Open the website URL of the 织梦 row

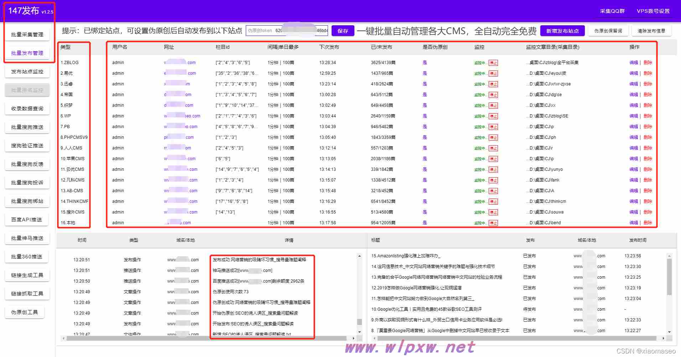178,105
